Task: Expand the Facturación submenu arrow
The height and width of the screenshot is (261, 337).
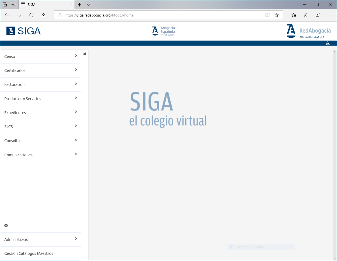Action: pyautogui.click(x=76, y=84)
